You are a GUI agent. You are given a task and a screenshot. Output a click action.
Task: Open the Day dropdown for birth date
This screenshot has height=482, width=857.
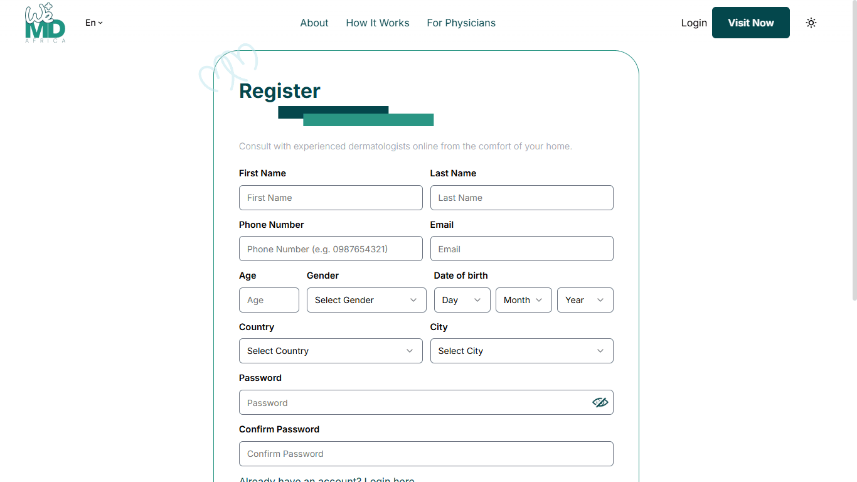(462, 300)
